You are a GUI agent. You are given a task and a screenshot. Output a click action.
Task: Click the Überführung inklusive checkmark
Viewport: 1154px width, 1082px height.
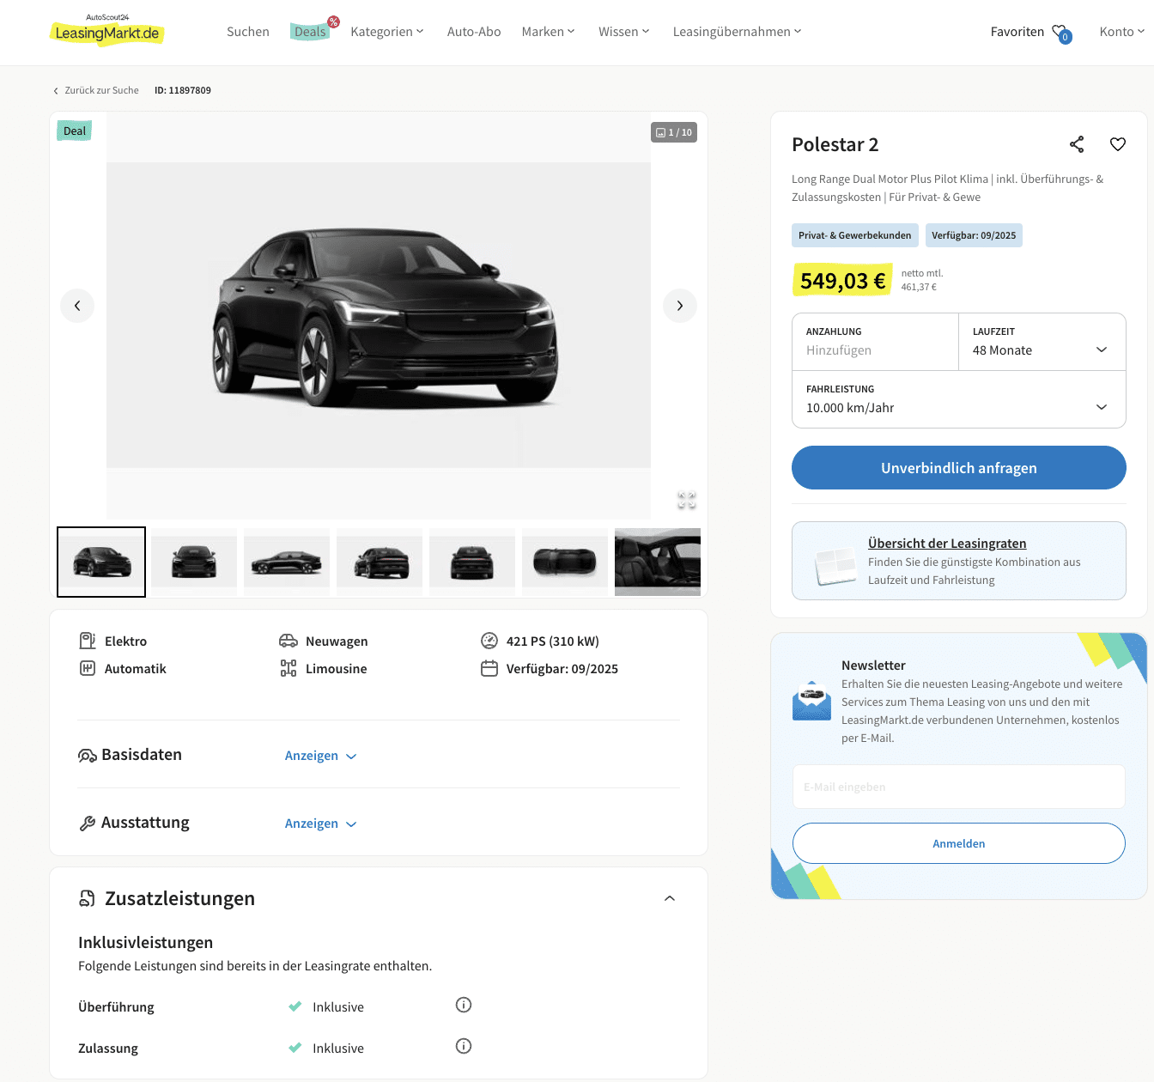295,1006
